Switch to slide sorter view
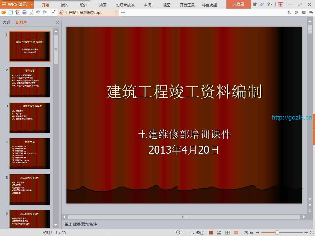This screenshot has height=236, width=315. [x=219, y=233]
